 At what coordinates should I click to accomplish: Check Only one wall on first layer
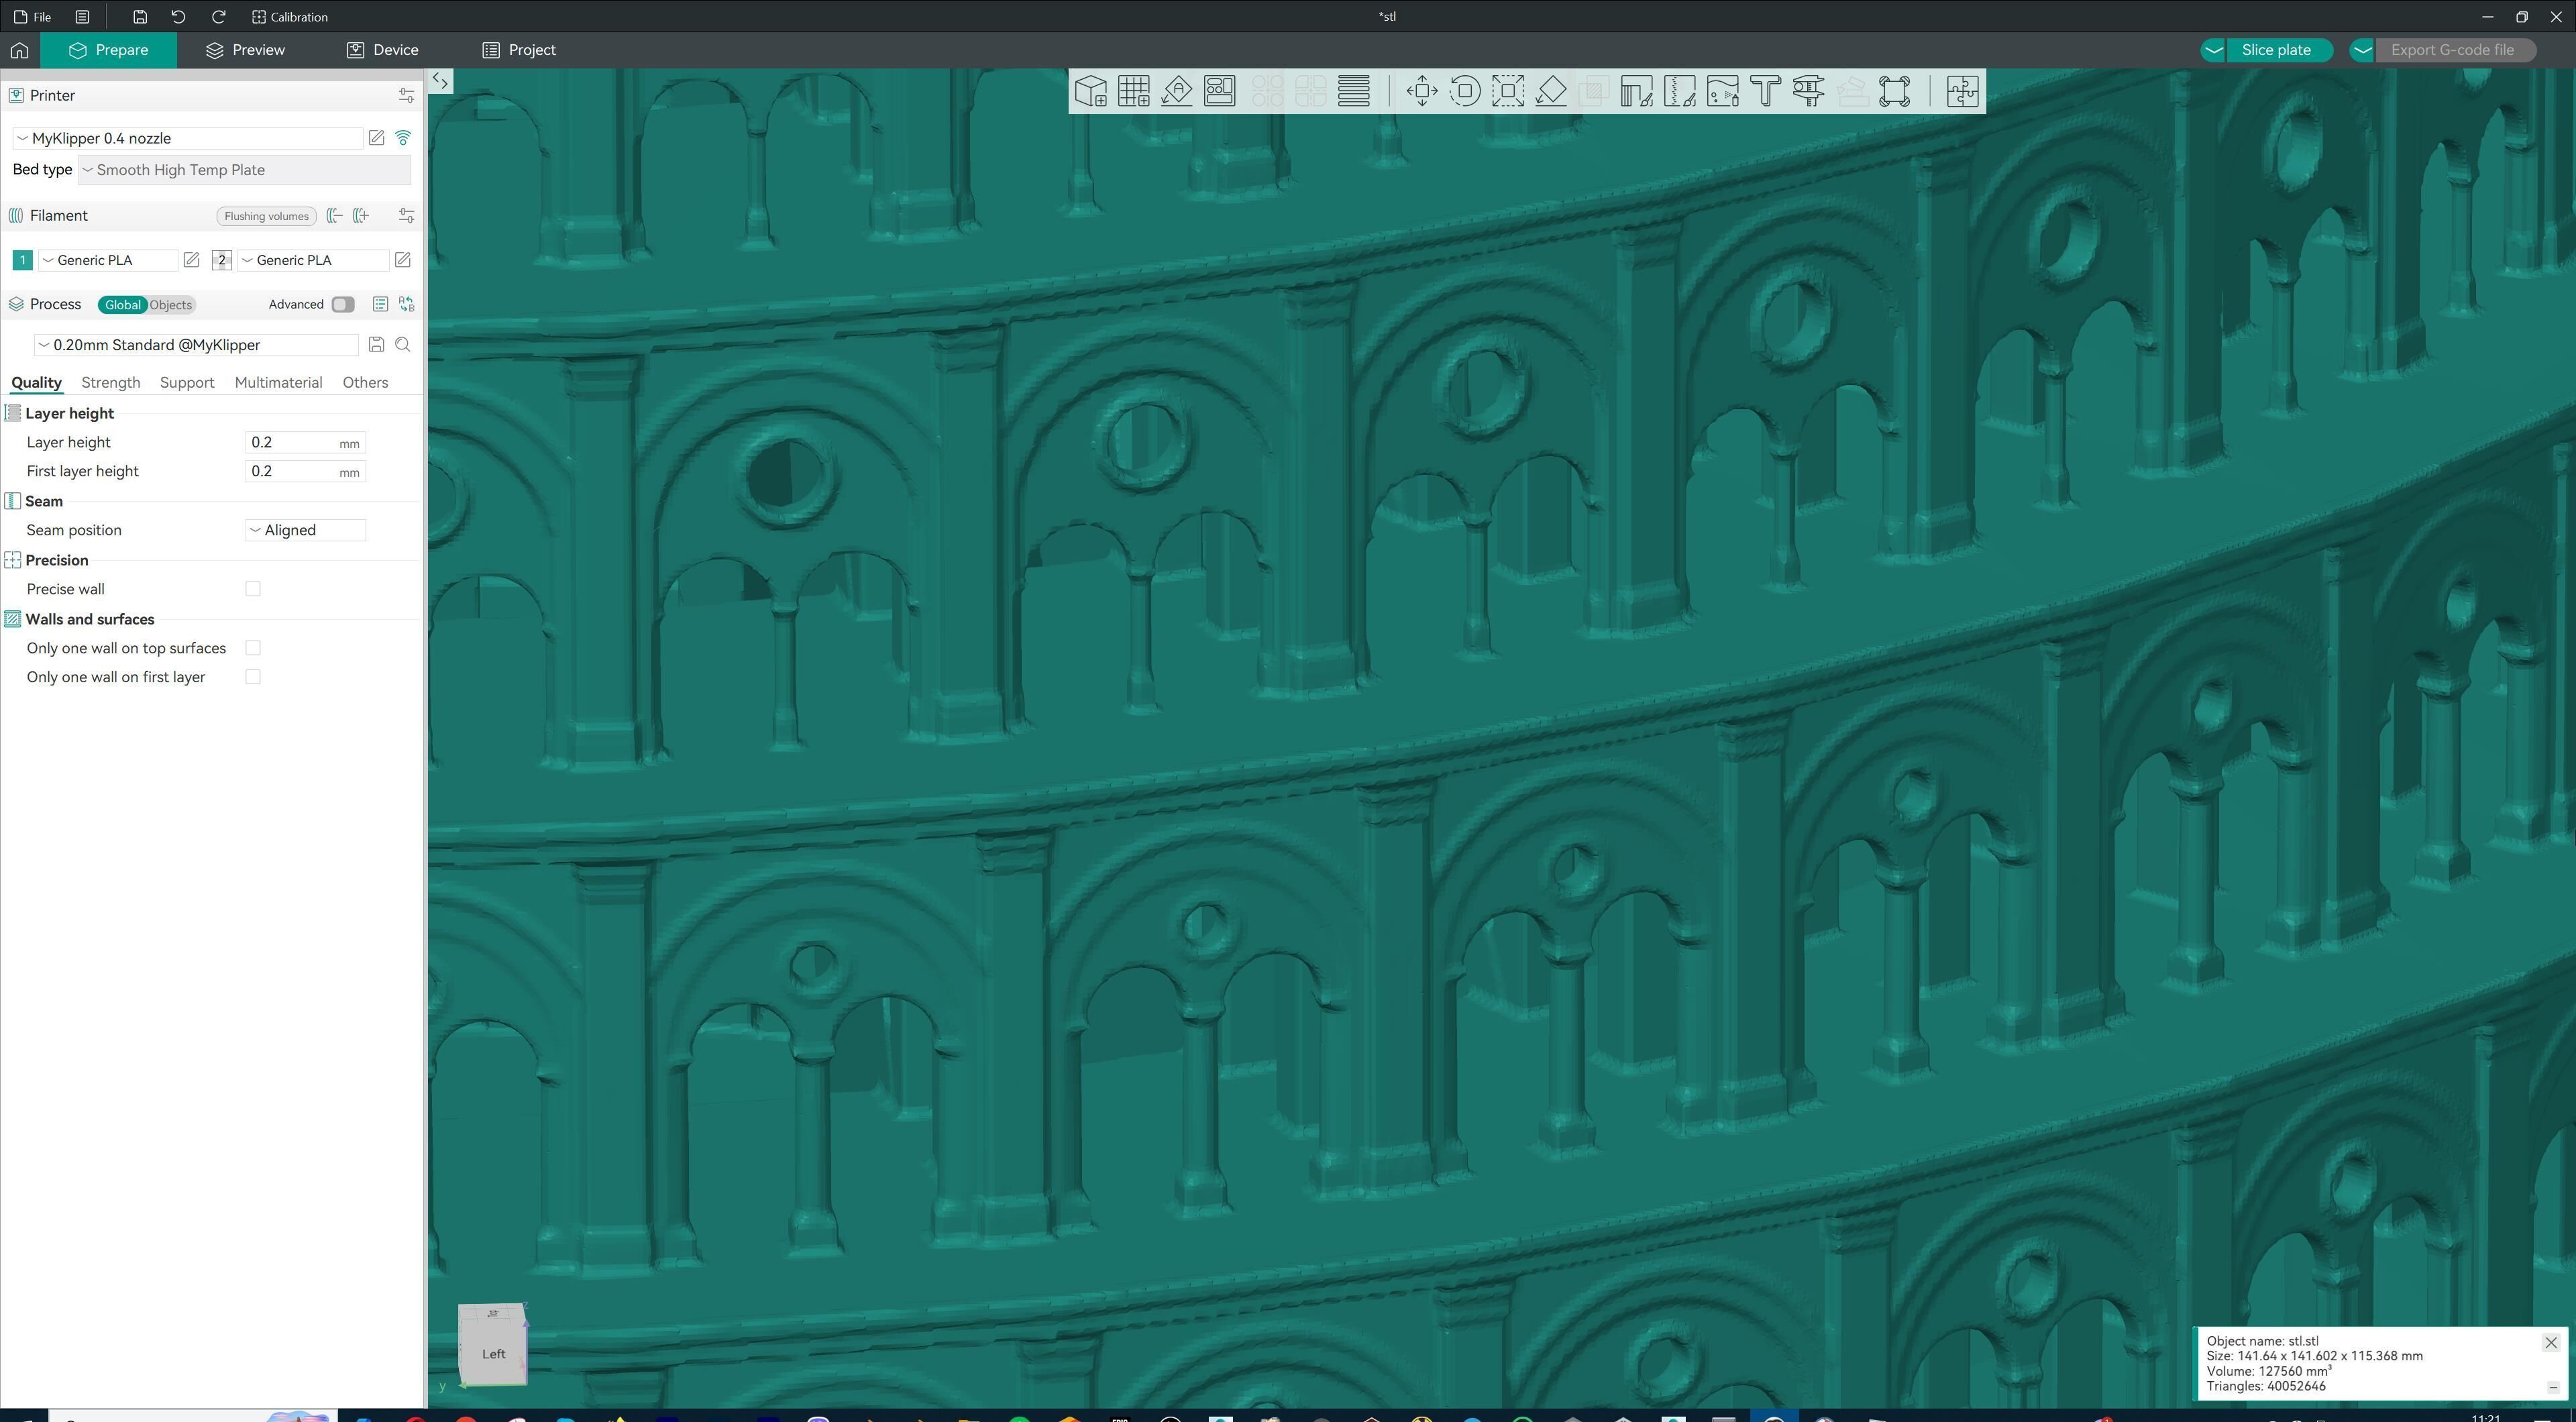pos(253,677)
